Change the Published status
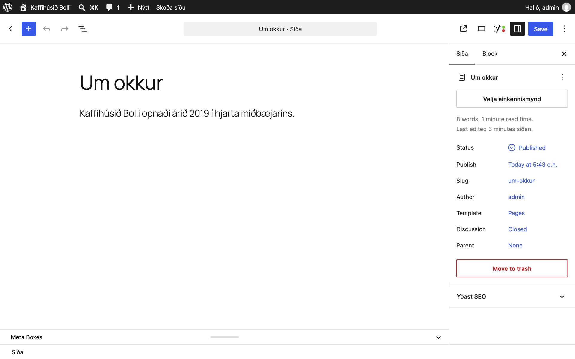Image resolution: width=575 pixels, height=359 pixels. (532, 148)
